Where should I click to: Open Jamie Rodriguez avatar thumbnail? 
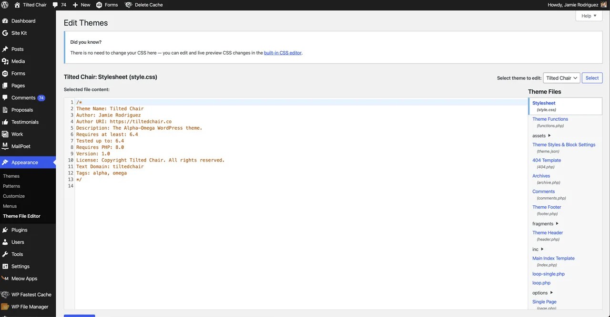point(603,5)
